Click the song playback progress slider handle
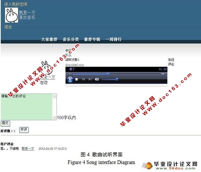 [x=108, y=74]
